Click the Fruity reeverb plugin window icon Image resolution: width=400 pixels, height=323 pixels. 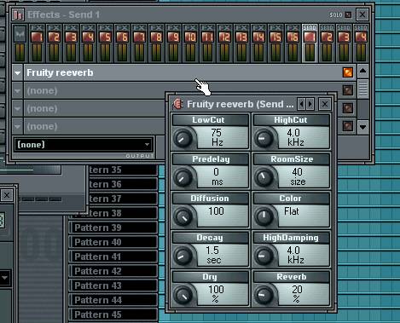[178, 104]
